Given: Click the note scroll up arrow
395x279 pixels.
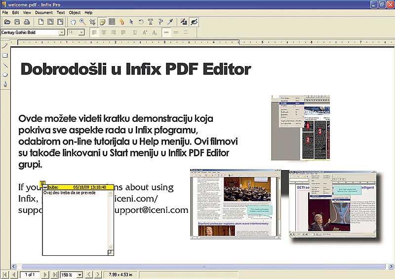Looking at the screenshot, I should (x=111, y=193).
